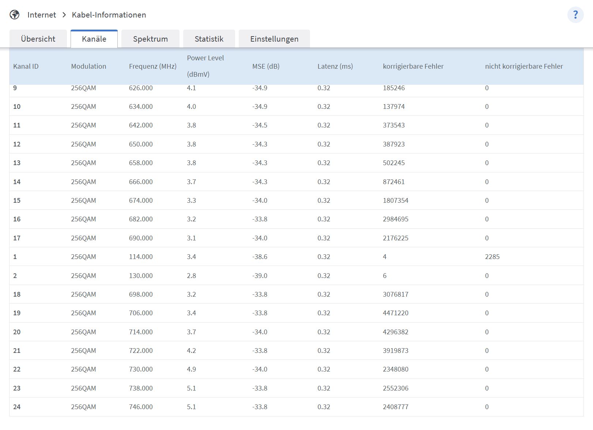Viewport: 593px width, 430px height.
Task: Click the help question mark icon
Action: tap(575, 15)
